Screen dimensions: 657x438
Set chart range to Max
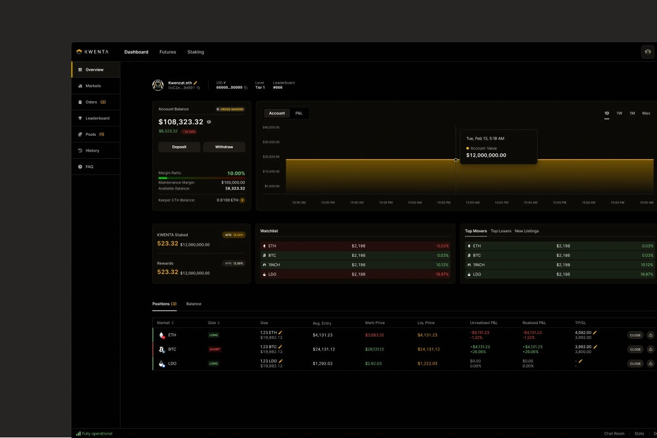pos(646,113)
